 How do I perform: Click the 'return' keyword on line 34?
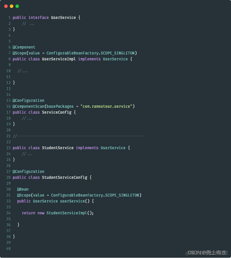(28, 213)
